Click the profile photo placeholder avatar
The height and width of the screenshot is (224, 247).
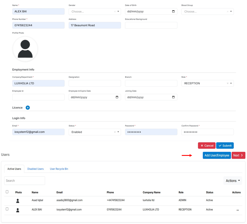(x=25, y=49)
